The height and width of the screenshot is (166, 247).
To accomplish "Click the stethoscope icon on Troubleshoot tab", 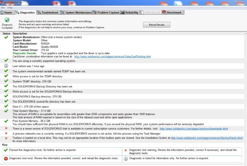I will 39,12.
